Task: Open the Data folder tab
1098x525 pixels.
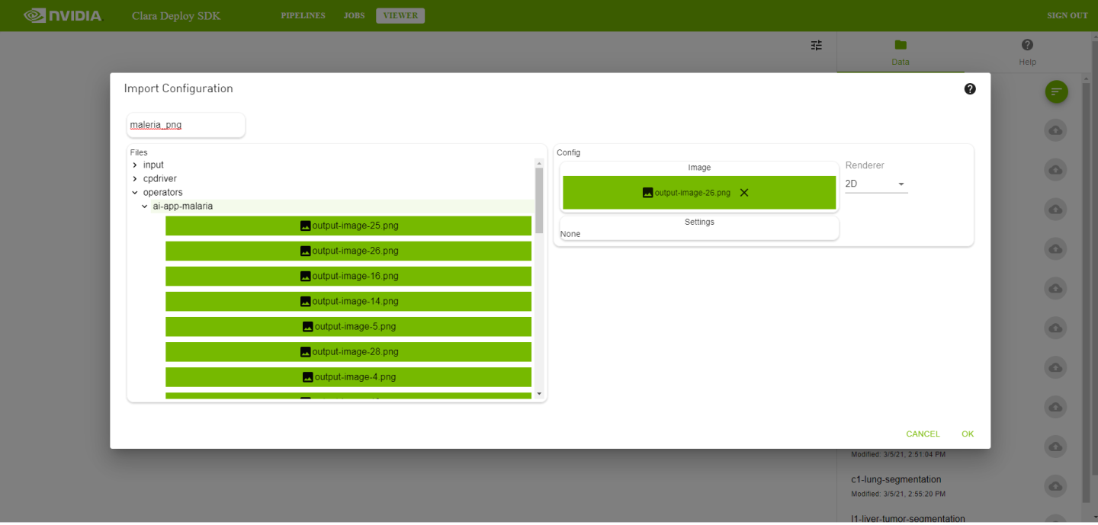Action: click(900, 52)
